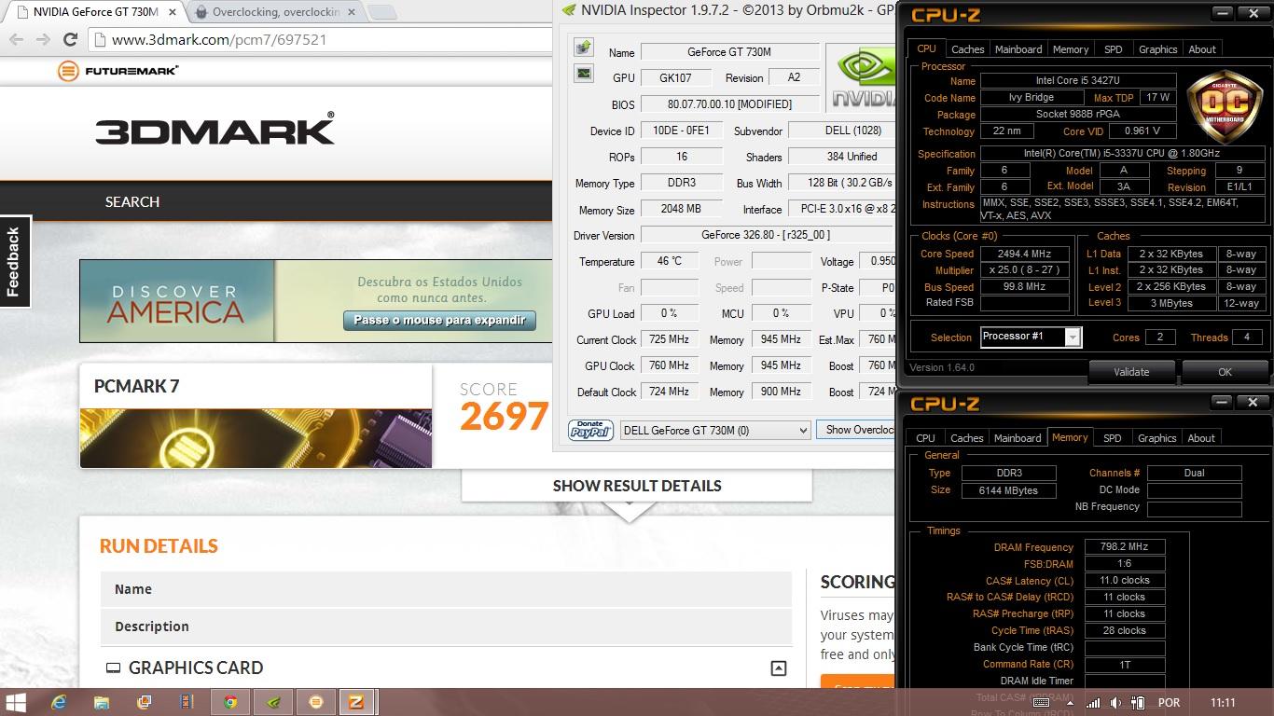Open the DELL GeForce GT 730M GPU dropdown
This screenshot has height=716, width=1274.
pos(715,430)
